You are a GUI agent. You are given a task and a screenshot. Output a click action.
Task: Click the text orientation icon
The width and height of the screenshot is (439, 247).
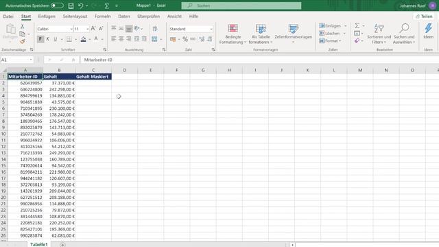point(137,28)
